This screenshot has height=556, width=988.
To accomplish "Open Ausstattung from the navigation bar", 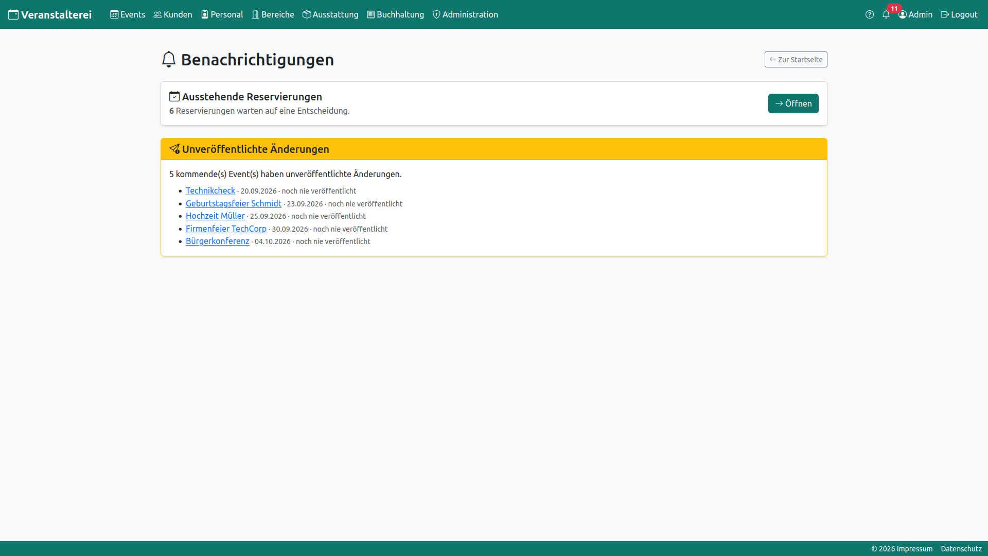I will tap(330, 14).
